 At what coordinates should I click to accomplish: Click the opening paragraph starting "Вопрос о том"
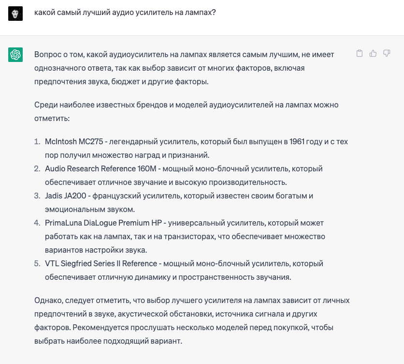184,68
